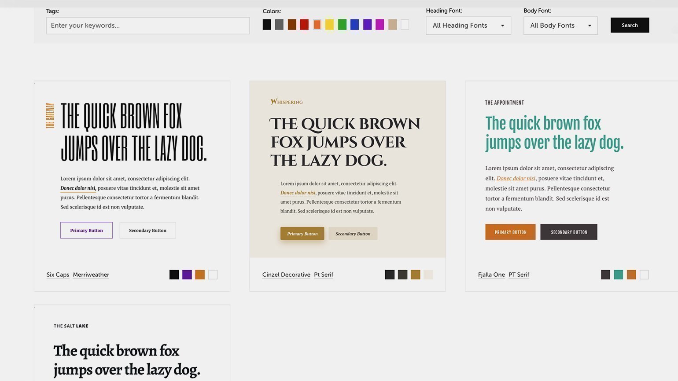Click black swatch in Gateway card palette
This screenshot has width=678, height=381.
[174, 275]
